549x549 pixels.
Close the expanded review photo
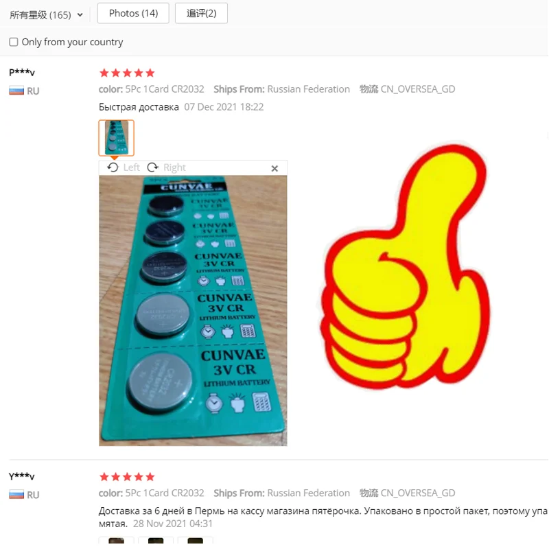point(274,168)
